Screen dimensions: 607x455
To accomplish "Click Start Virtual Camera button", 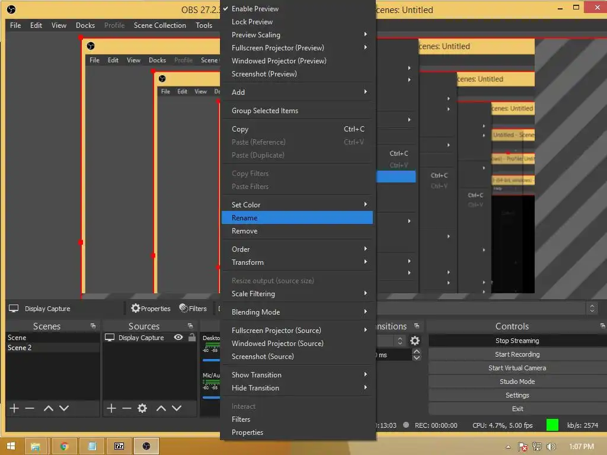I will (517, 368).
